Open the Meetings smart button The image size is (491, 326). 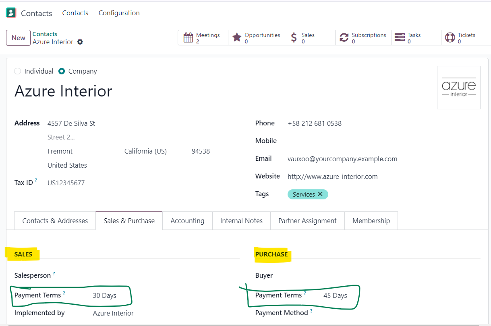click(203, 38)
